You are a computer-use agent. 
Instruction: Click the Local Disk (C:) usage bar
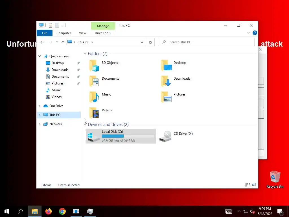(128, 136)
